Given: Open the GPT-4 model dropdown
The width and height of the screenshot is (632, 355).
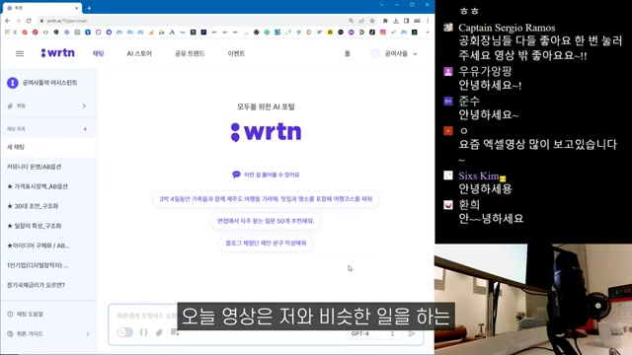Looking at the screenshot, I should [x=372, y=333].
